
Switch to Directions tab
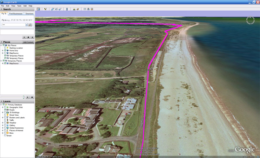point(29,14)
